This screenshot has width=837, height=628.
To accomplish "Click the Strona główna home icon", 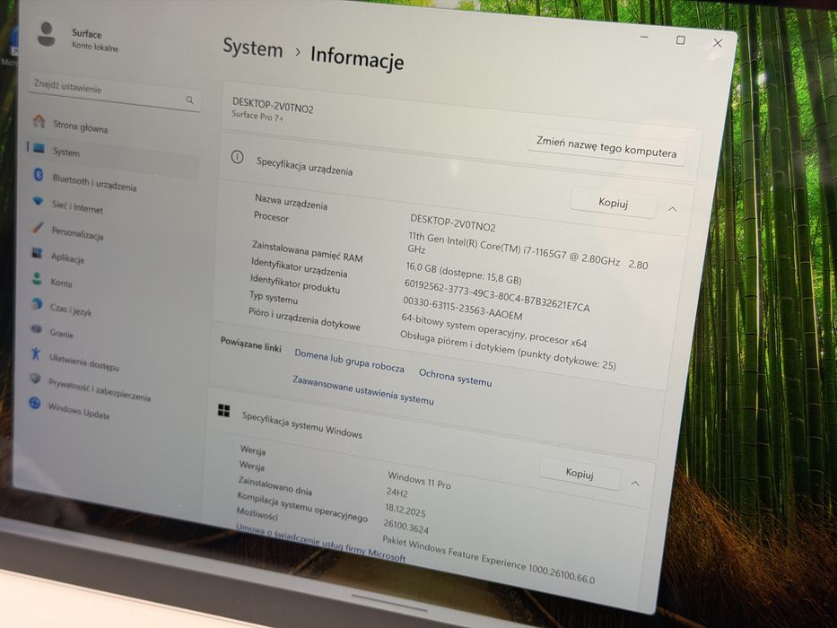I will [39, 121].
